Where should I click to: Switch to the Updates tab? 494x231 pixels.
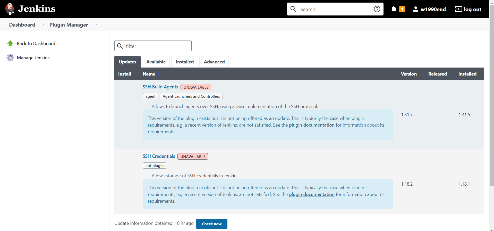coord(127,62)
